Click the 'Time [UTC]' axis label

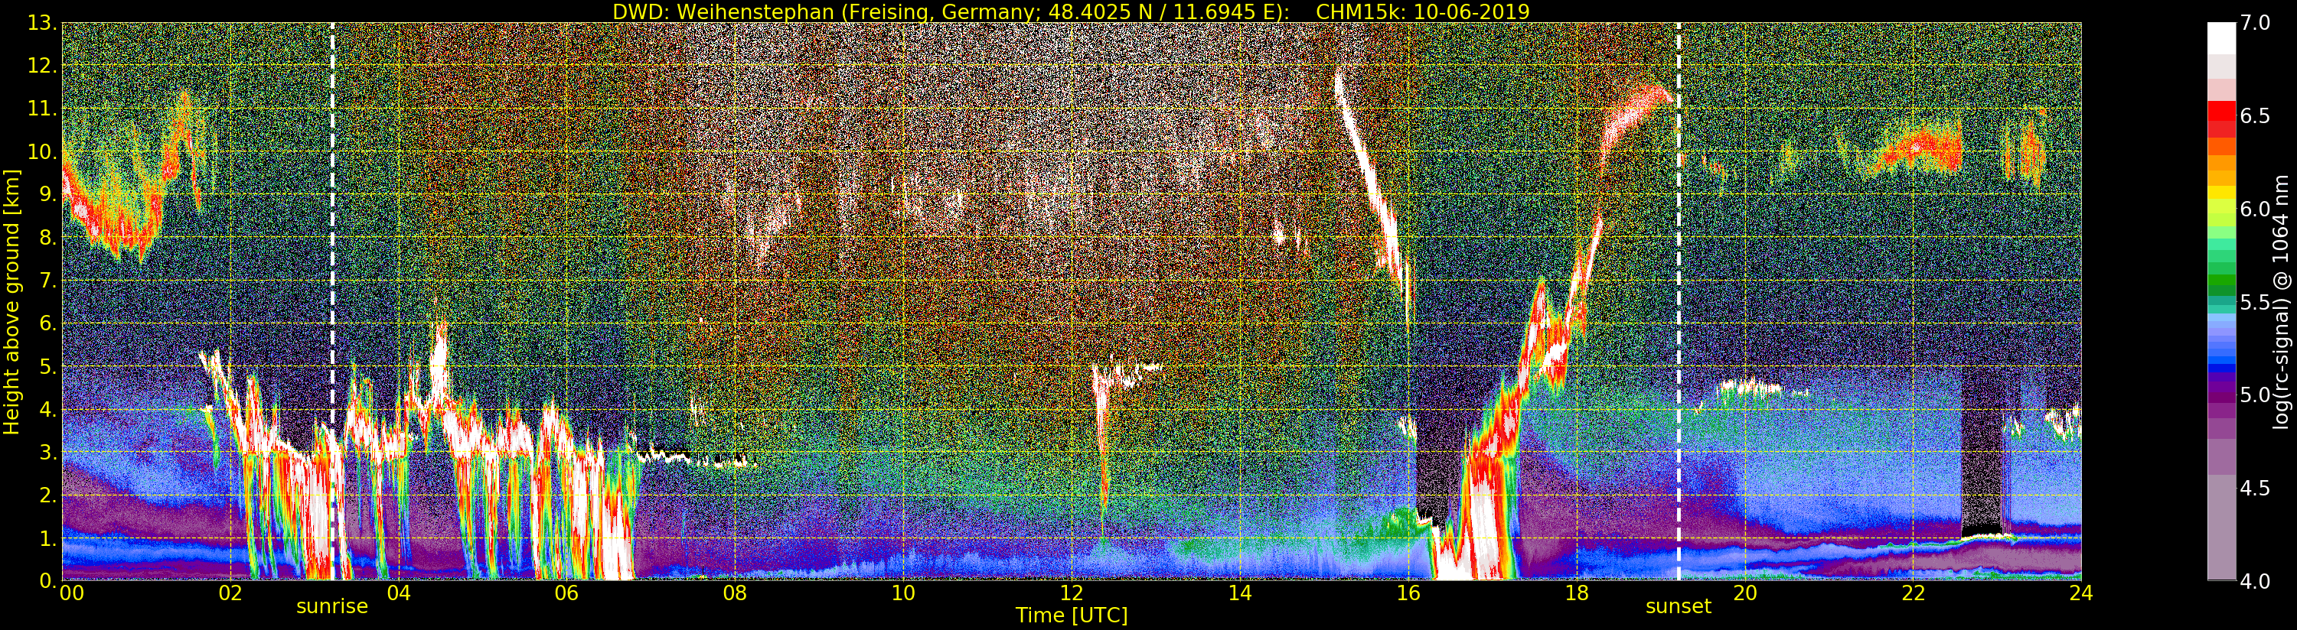1072,615
